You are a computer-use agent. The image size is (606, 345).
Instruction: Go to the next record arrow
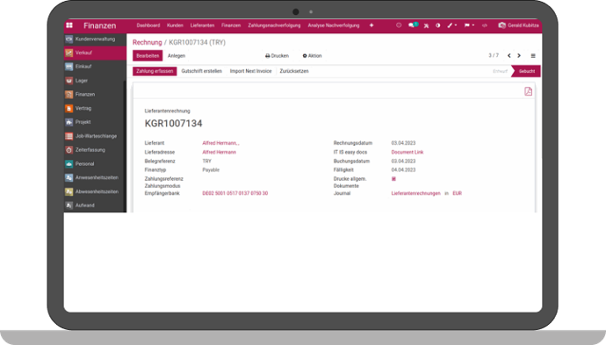(519, 55)
